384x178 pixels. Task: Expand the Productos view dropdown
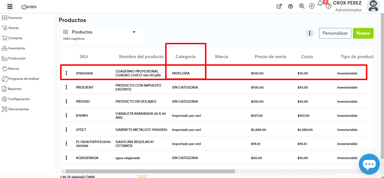134,32
